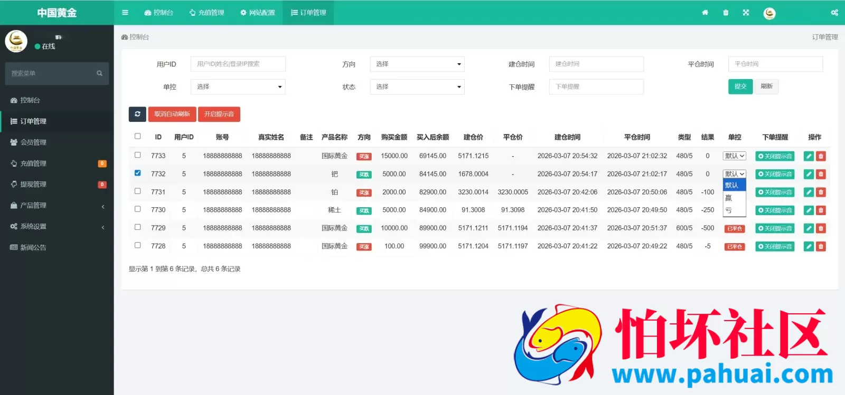Image resolution: width=845 pixels, height=395 pixels.
Task: Open 控制台 tab in top navigation
Action: [x=158, y=12]
